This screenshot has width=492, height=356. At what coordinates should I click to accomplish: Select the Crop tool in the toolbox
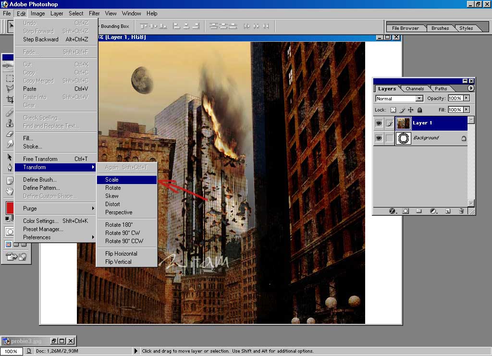click(10, 99)
